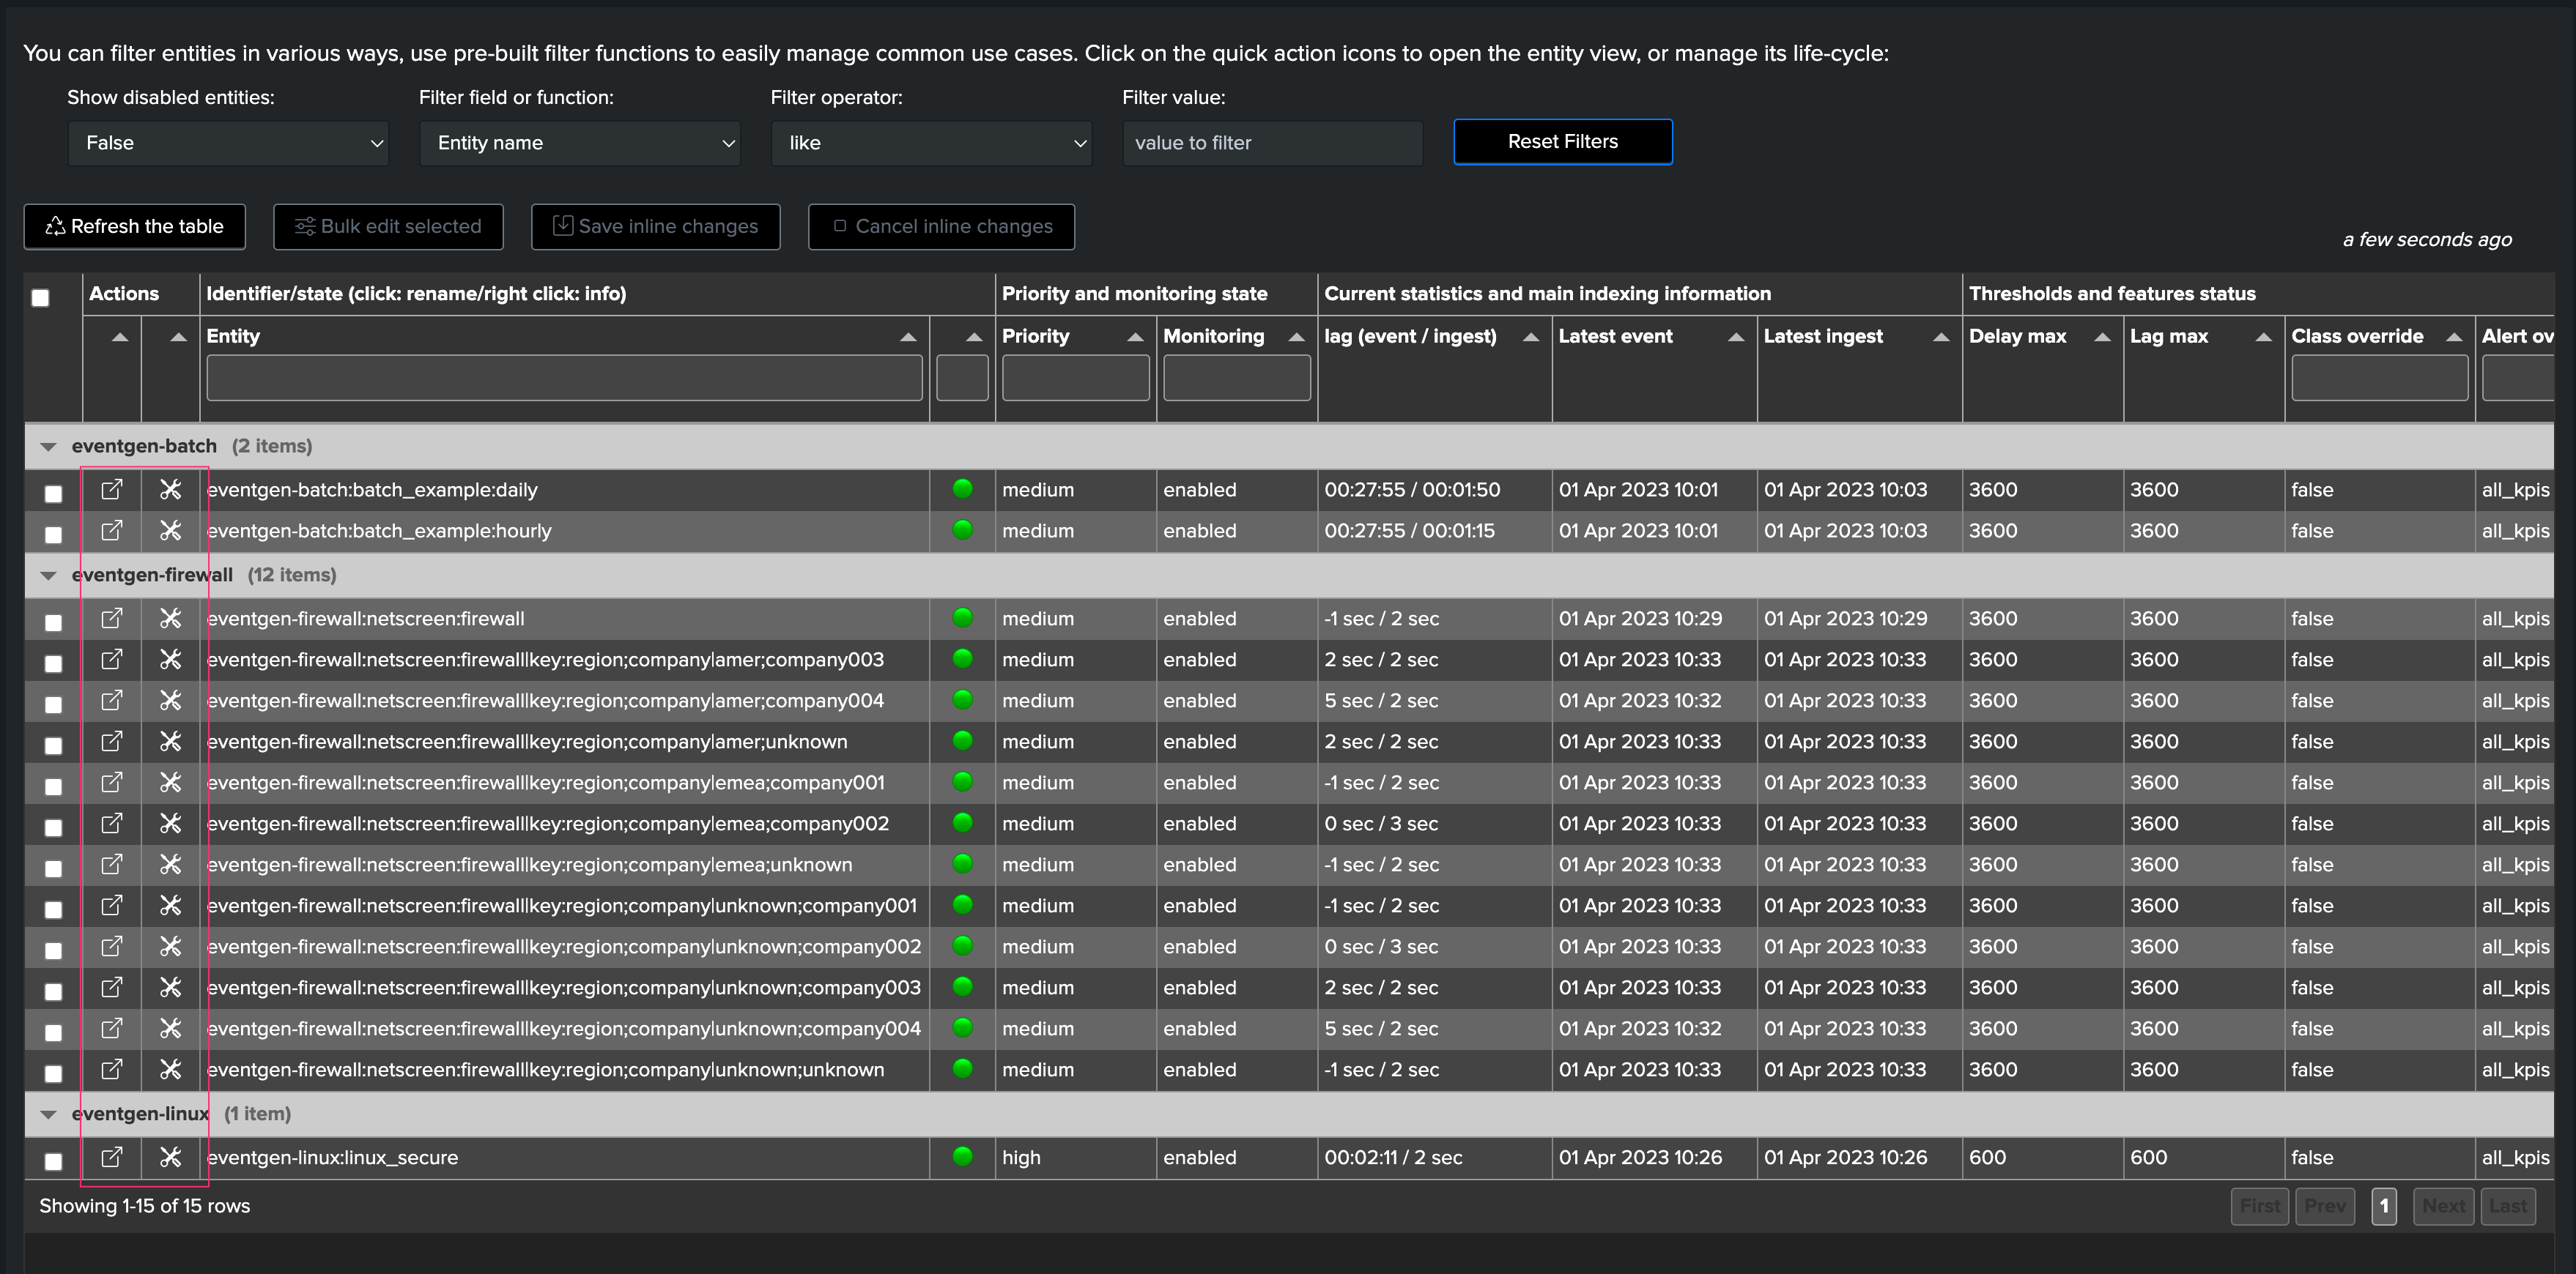Sort by Delay max column

[x=2102, y=337]
